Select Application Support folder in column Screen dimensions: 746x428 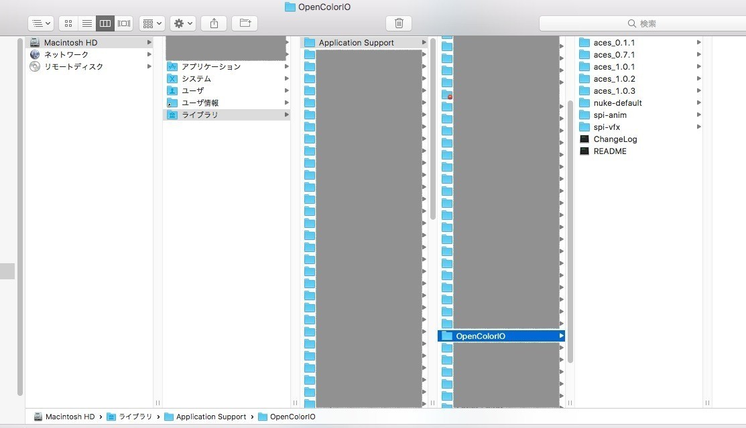[x=365, y=42]
